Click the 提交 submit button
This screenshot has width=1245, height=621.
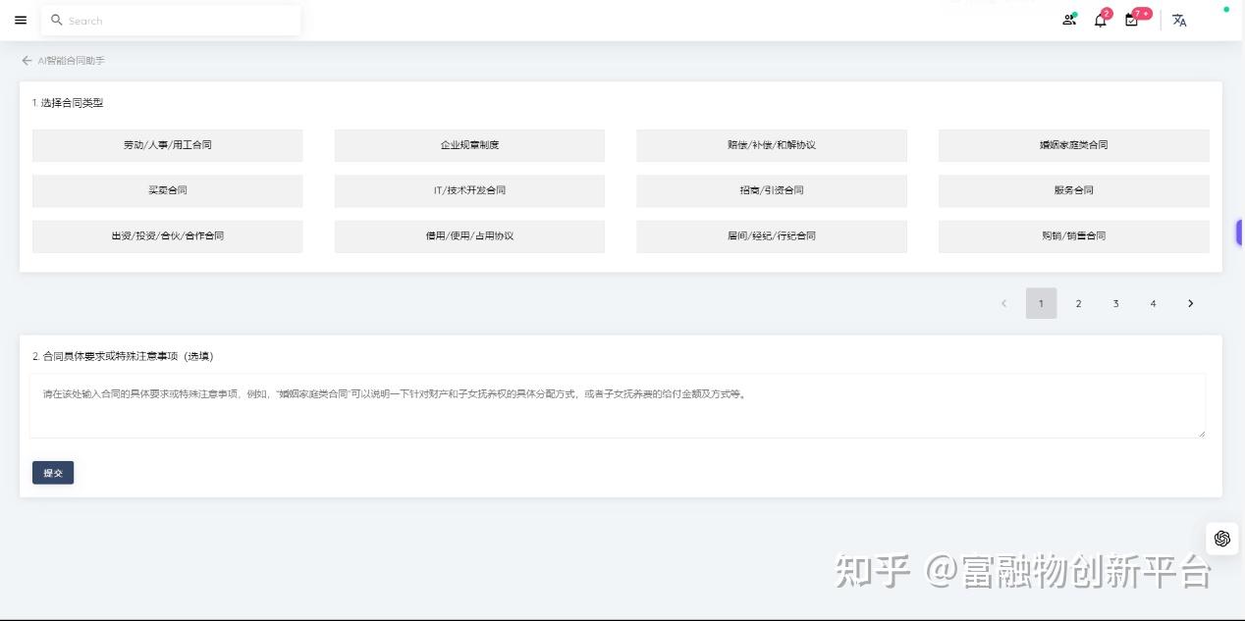(53, 473)
